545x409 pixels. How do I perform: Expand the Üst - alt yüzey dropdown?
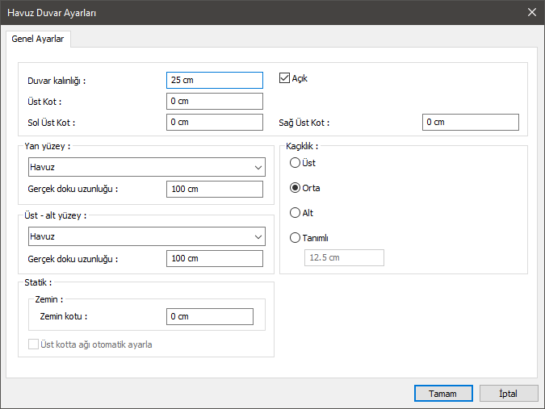click(145, 237)
